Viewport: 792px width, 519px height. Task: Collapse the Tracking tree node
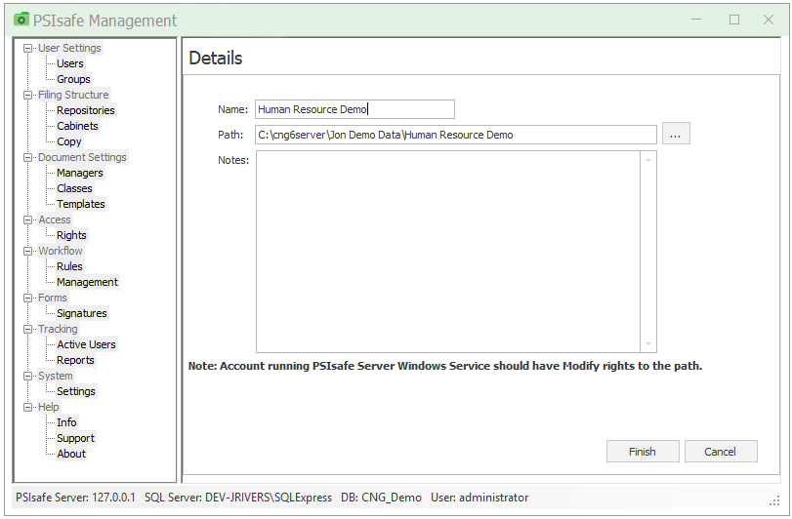[x=27, y=330]
